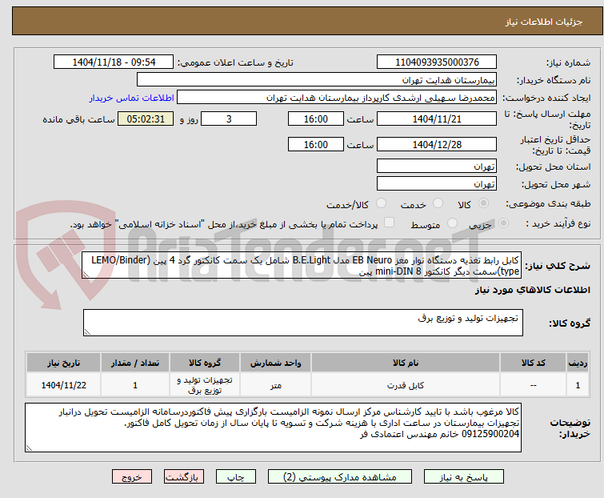Click the کد کالا column header
The height and width of the screenshot is (498, 604).
pyautogui.click(x=533, y=363)
